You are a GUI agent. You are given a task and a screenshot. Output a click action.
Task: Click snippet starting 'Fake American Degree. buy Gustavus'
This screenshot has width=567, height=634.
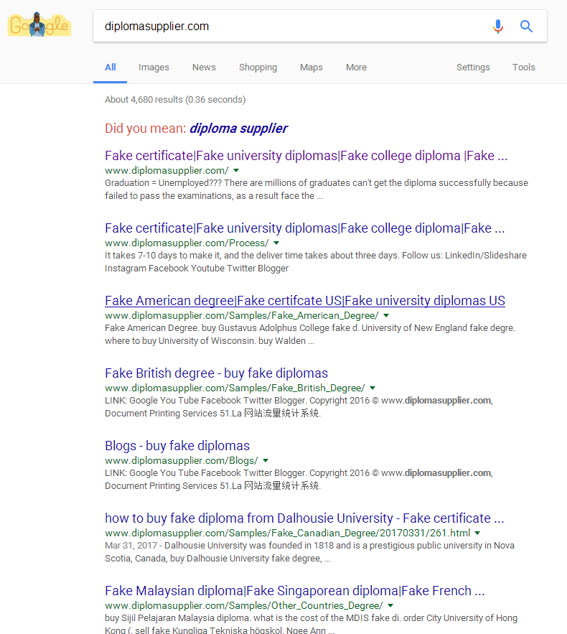pos(310,334)
